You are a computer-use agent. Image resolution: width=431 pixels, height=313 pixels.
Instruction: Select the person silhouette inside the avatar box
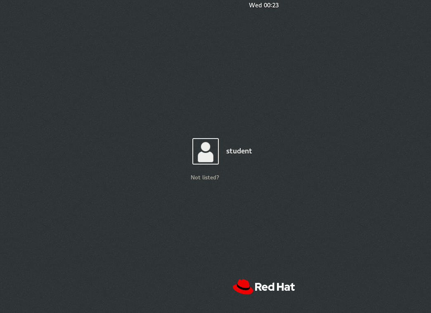pos(205,153)
